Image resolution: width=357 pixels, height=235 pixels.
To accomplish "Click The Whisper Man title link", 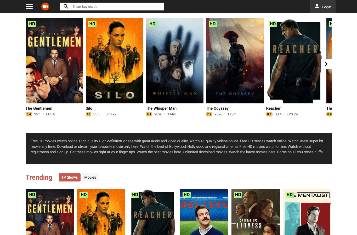I will tap(161, 108).
